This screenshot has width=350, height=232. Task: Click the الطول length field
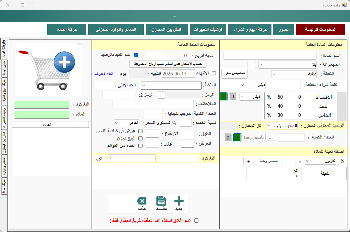(188, 134)
